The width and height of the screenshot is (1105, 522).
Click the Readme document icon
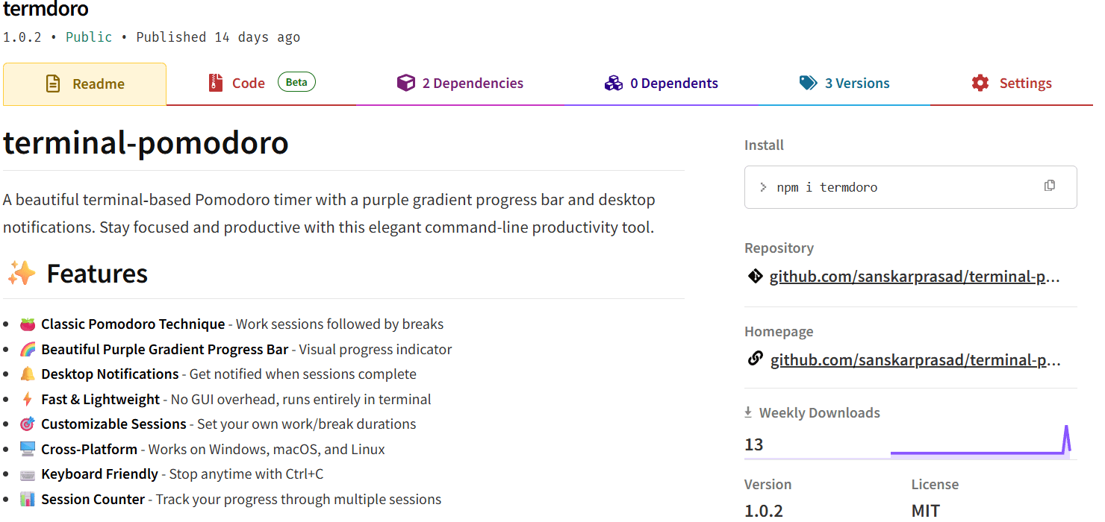pos(53,84)
